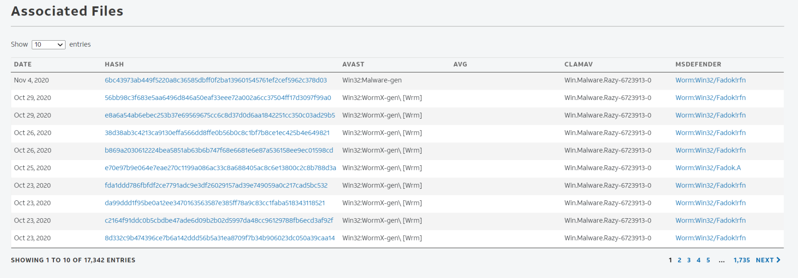Open hash link starting with 6bc43973ab
Image resolution: width=798 pixels, height=278 pixels.
coord(216,80)
